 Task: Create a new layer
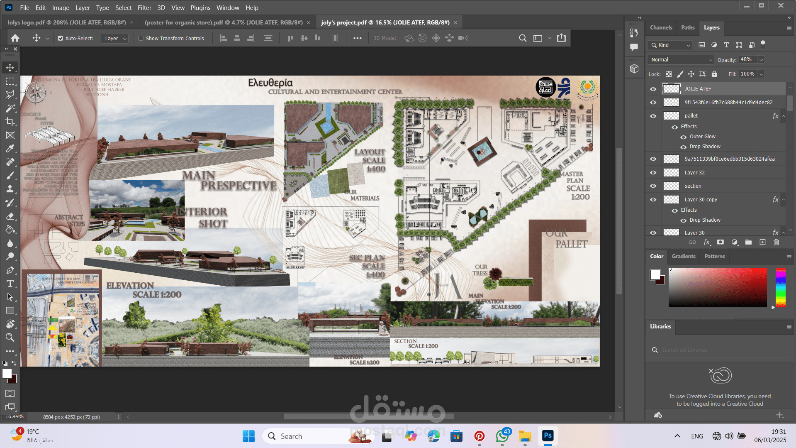point(762,242)
